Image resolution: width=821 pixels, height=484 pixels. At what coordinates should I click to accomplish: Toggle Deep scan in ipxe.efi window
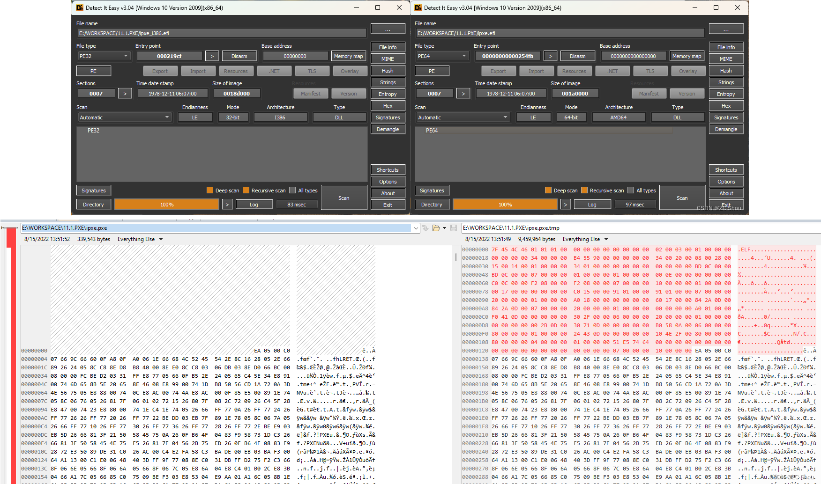point(548,191)
